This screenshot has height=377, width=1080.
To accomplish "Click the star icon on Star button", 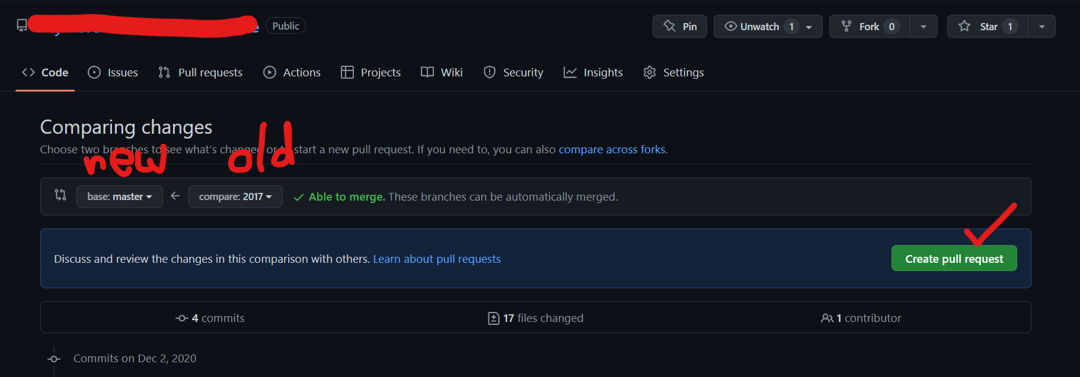I will coord(964,26).
